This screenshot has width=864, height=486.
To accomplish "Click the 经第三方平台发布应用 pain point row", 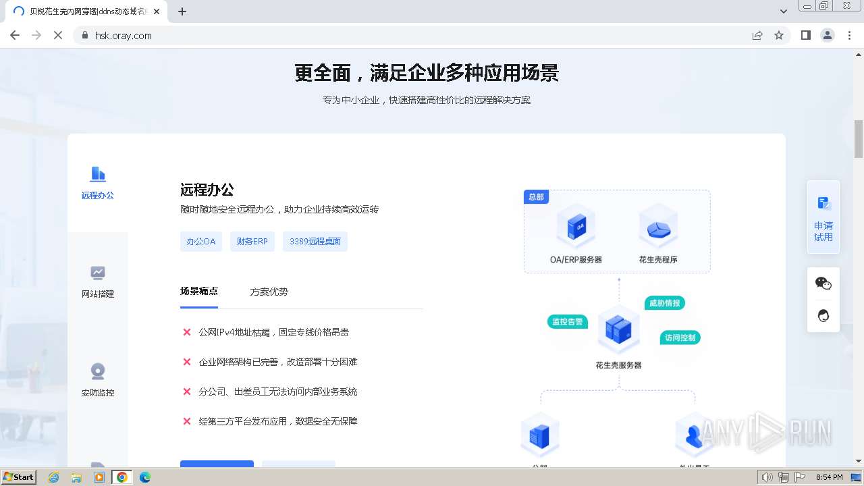I will click(270, 421).
